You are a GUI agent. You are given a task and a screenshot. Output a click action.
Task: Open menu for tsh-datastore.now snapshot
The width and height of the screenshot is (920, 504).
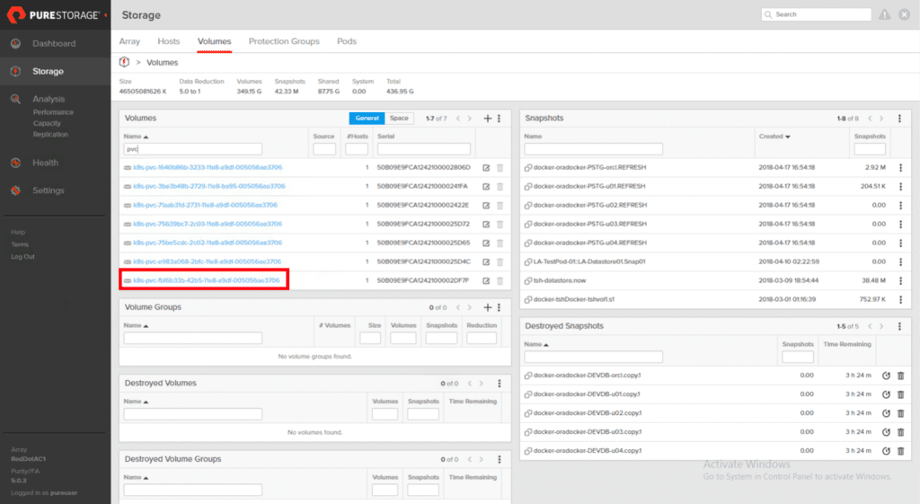click(x=900, y=280)
